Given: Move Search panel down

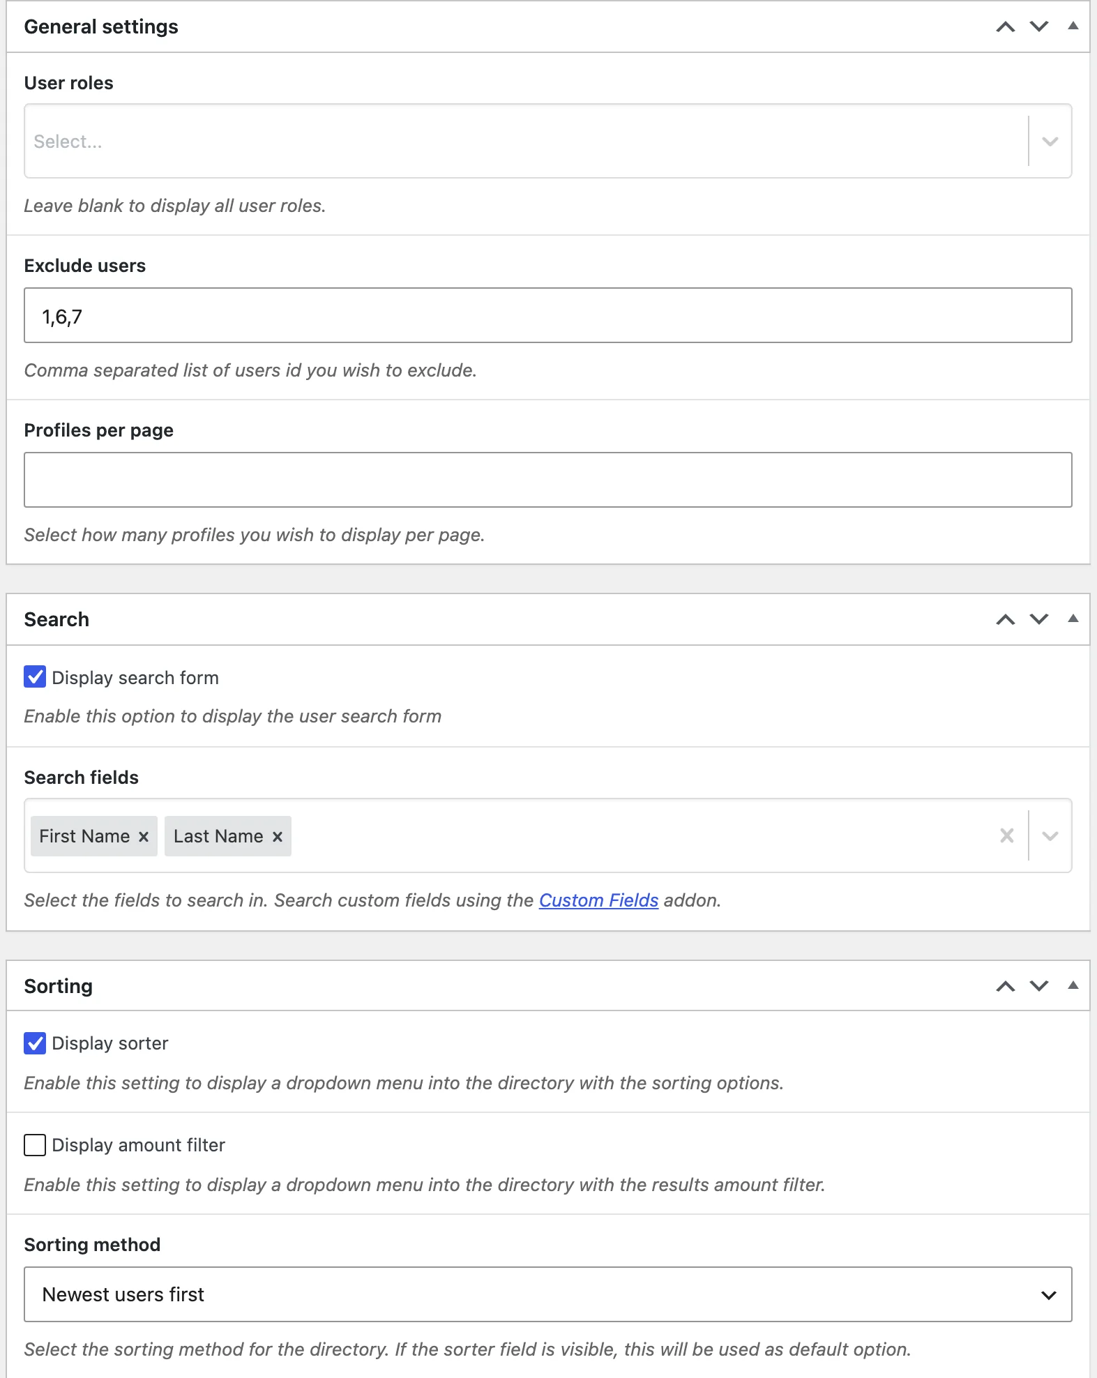Looking at the screenshot, I should (x=1039, y=619).
